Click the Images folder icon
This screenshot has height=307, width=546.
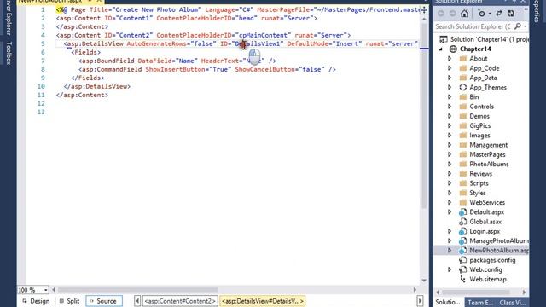coord(462,136)
